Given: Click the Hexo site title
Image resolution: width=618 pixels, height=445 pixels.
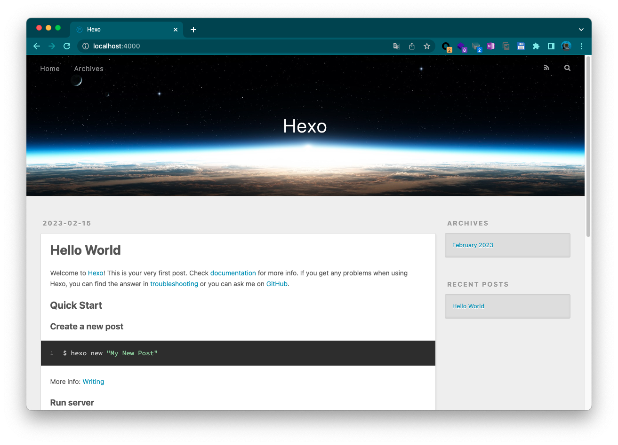Looking at the screenshot, I should 305,126.
